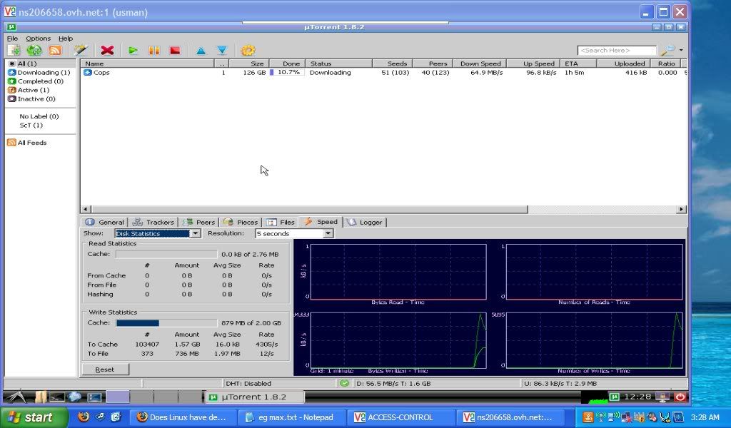Image resolution: width=731 pixels, height=428 pixels.
Task: Click the Write Statistics cache usage bar
Action: (166, 322)
